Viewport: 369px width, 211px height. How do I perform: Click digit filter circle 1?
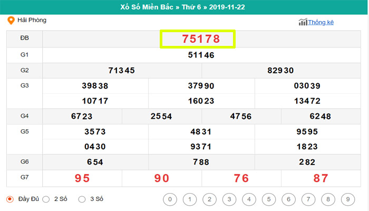pos(189,199)
